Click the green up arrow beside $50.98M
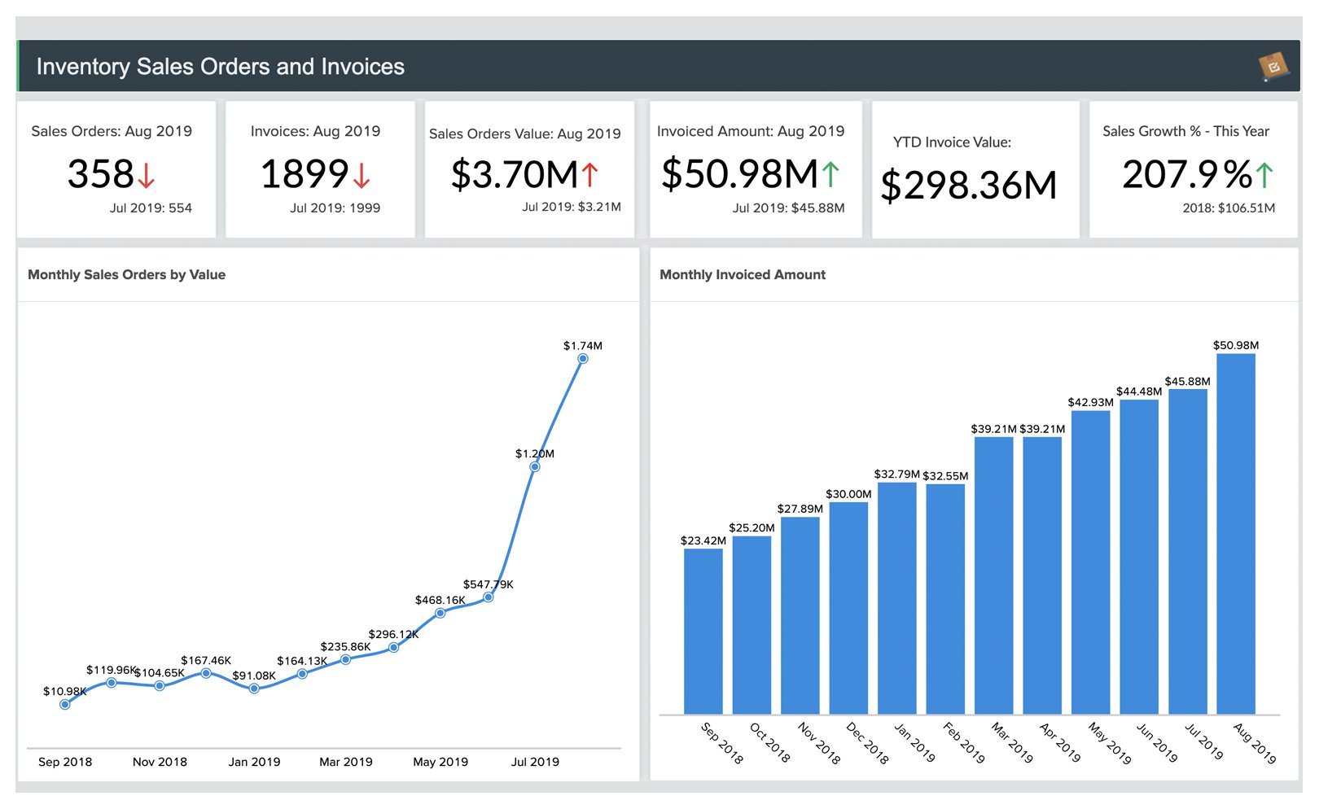The width and height of the screenshot is (1319, 809). pos(830,174)
